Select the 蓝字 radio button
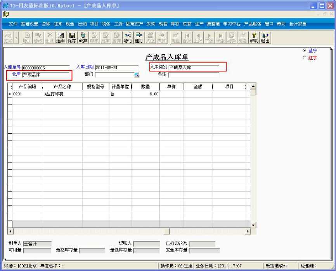This screenshot has height=271, width=336. click(x=304, y=50)
